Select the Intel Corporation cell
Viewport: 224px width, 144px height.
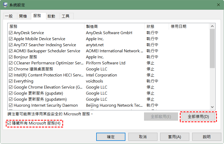pyautogui.click(x=101, y=75)
